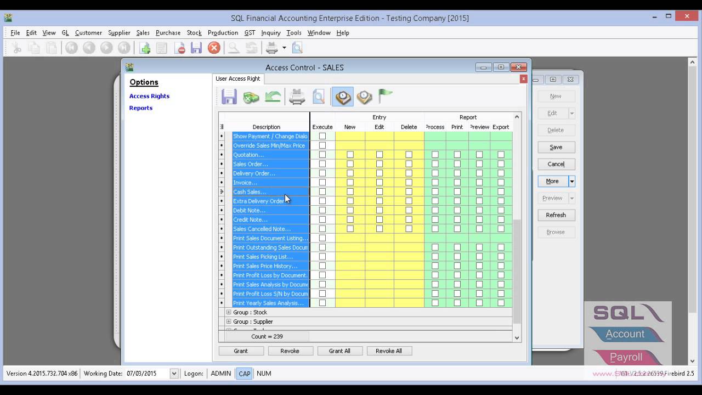
Task: Click access grid scroll up arrow
Action: [x=517, y=117]
